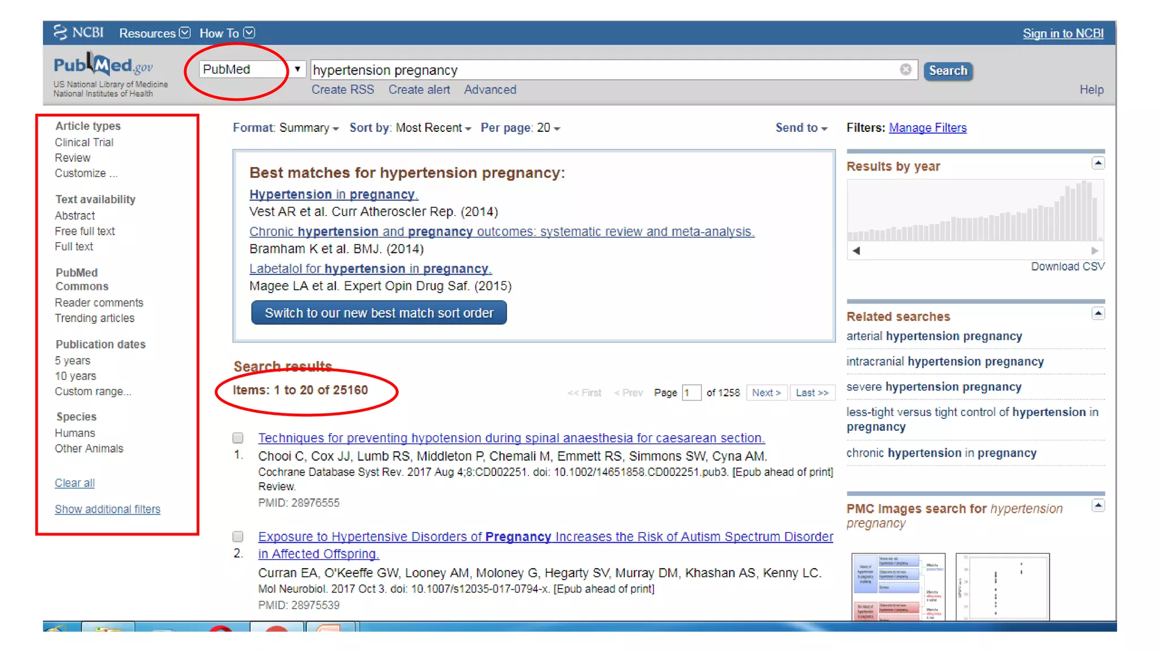
Task: Click the PubMed.gov logo
Action: point(103,66)
